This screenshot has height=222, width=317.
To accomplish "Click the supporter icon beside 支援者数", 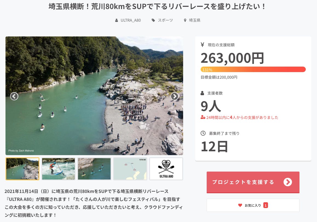I will click(203, 93).
